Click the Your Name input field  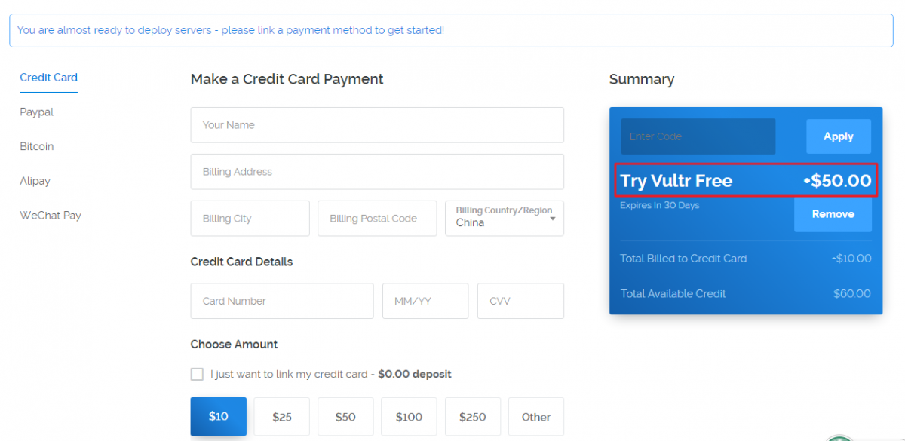point(377,125)
